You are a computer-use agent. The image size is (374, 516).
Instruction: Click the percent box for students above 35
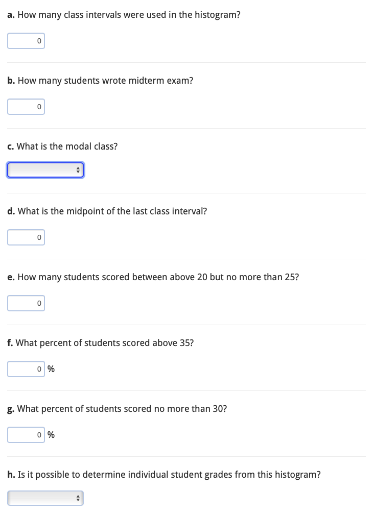tap(26, 368)
